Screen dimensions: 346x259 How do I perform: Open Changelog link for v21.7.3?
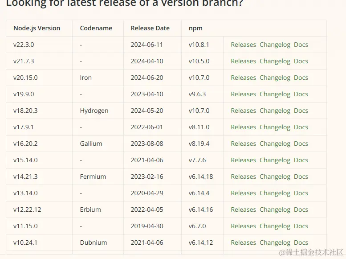275,61
